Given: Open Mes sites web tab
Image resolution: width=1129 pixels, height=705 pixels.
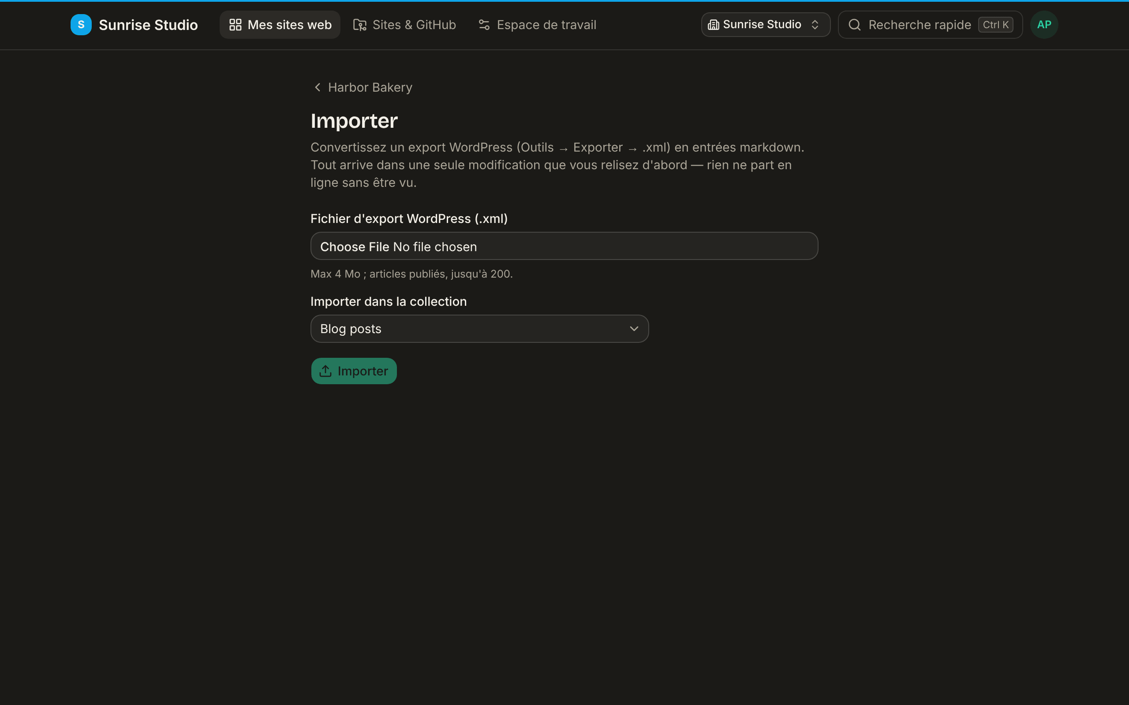Looking at the screenshot, I should (x=280, y=25).
